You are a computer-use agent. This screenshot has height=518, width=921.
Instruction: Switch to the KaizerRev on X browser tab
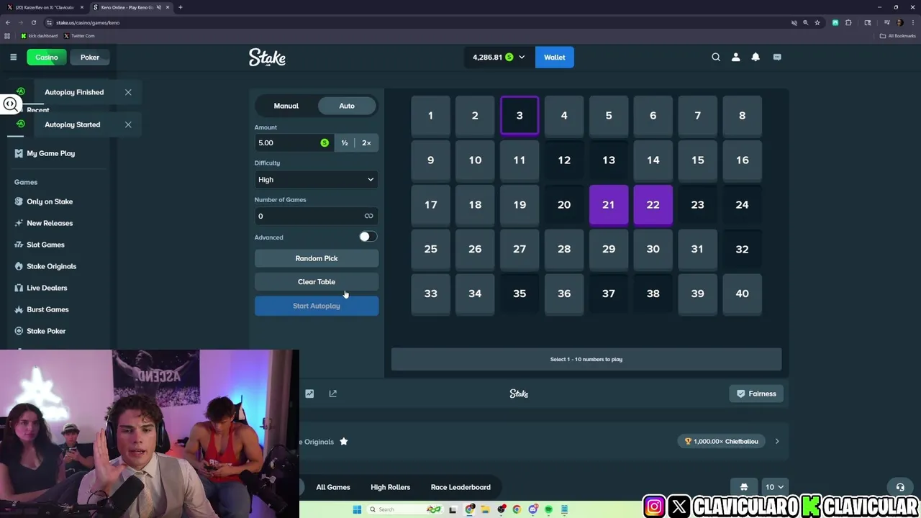45,7
